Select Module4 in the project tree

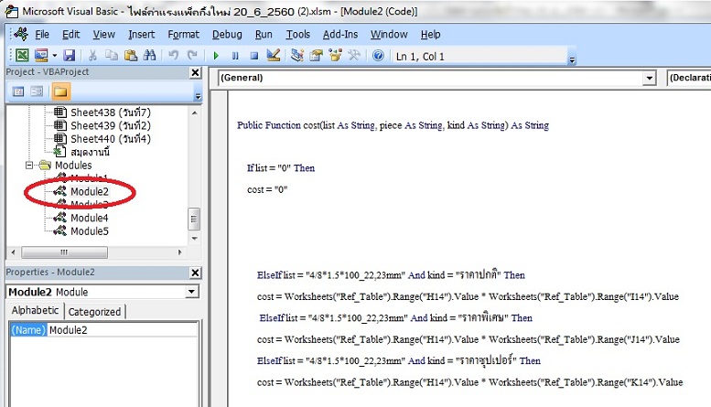point(89,218)
